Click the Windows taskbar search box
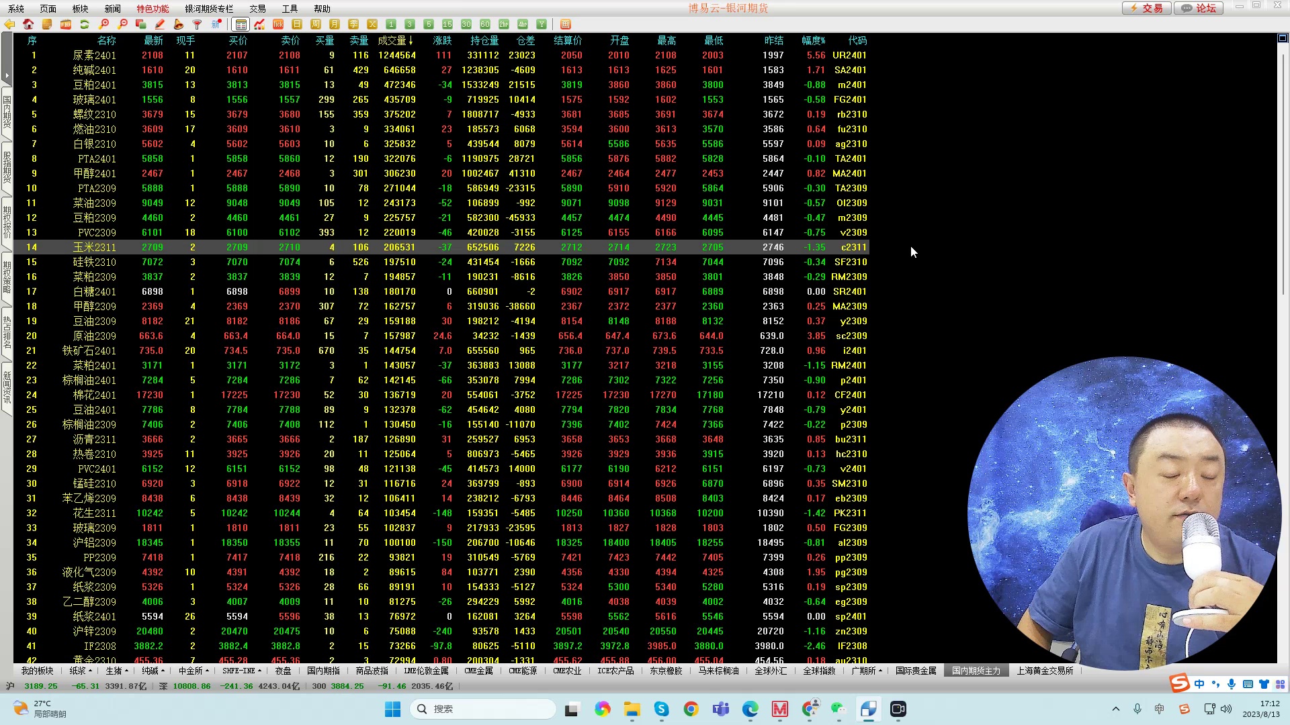This screenshot has width=1290, height=725. 484,709
